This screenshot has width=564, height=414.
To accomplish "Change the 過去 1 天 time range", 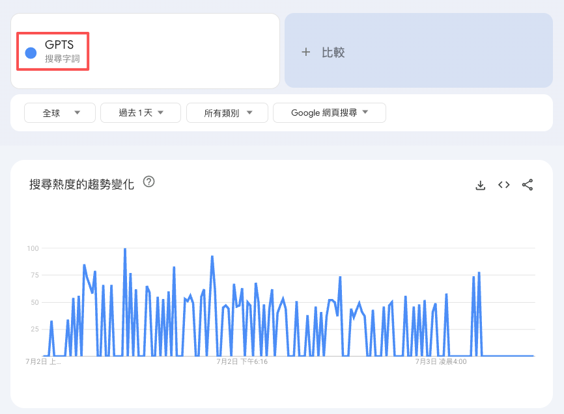I will [140, 112].
